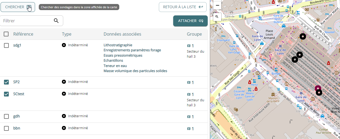Toggle the select-all checkbox in the header
Screen dimensions: 340x139
click(6, 34)
